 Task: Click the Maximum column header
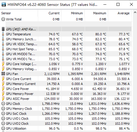point(96,13)
